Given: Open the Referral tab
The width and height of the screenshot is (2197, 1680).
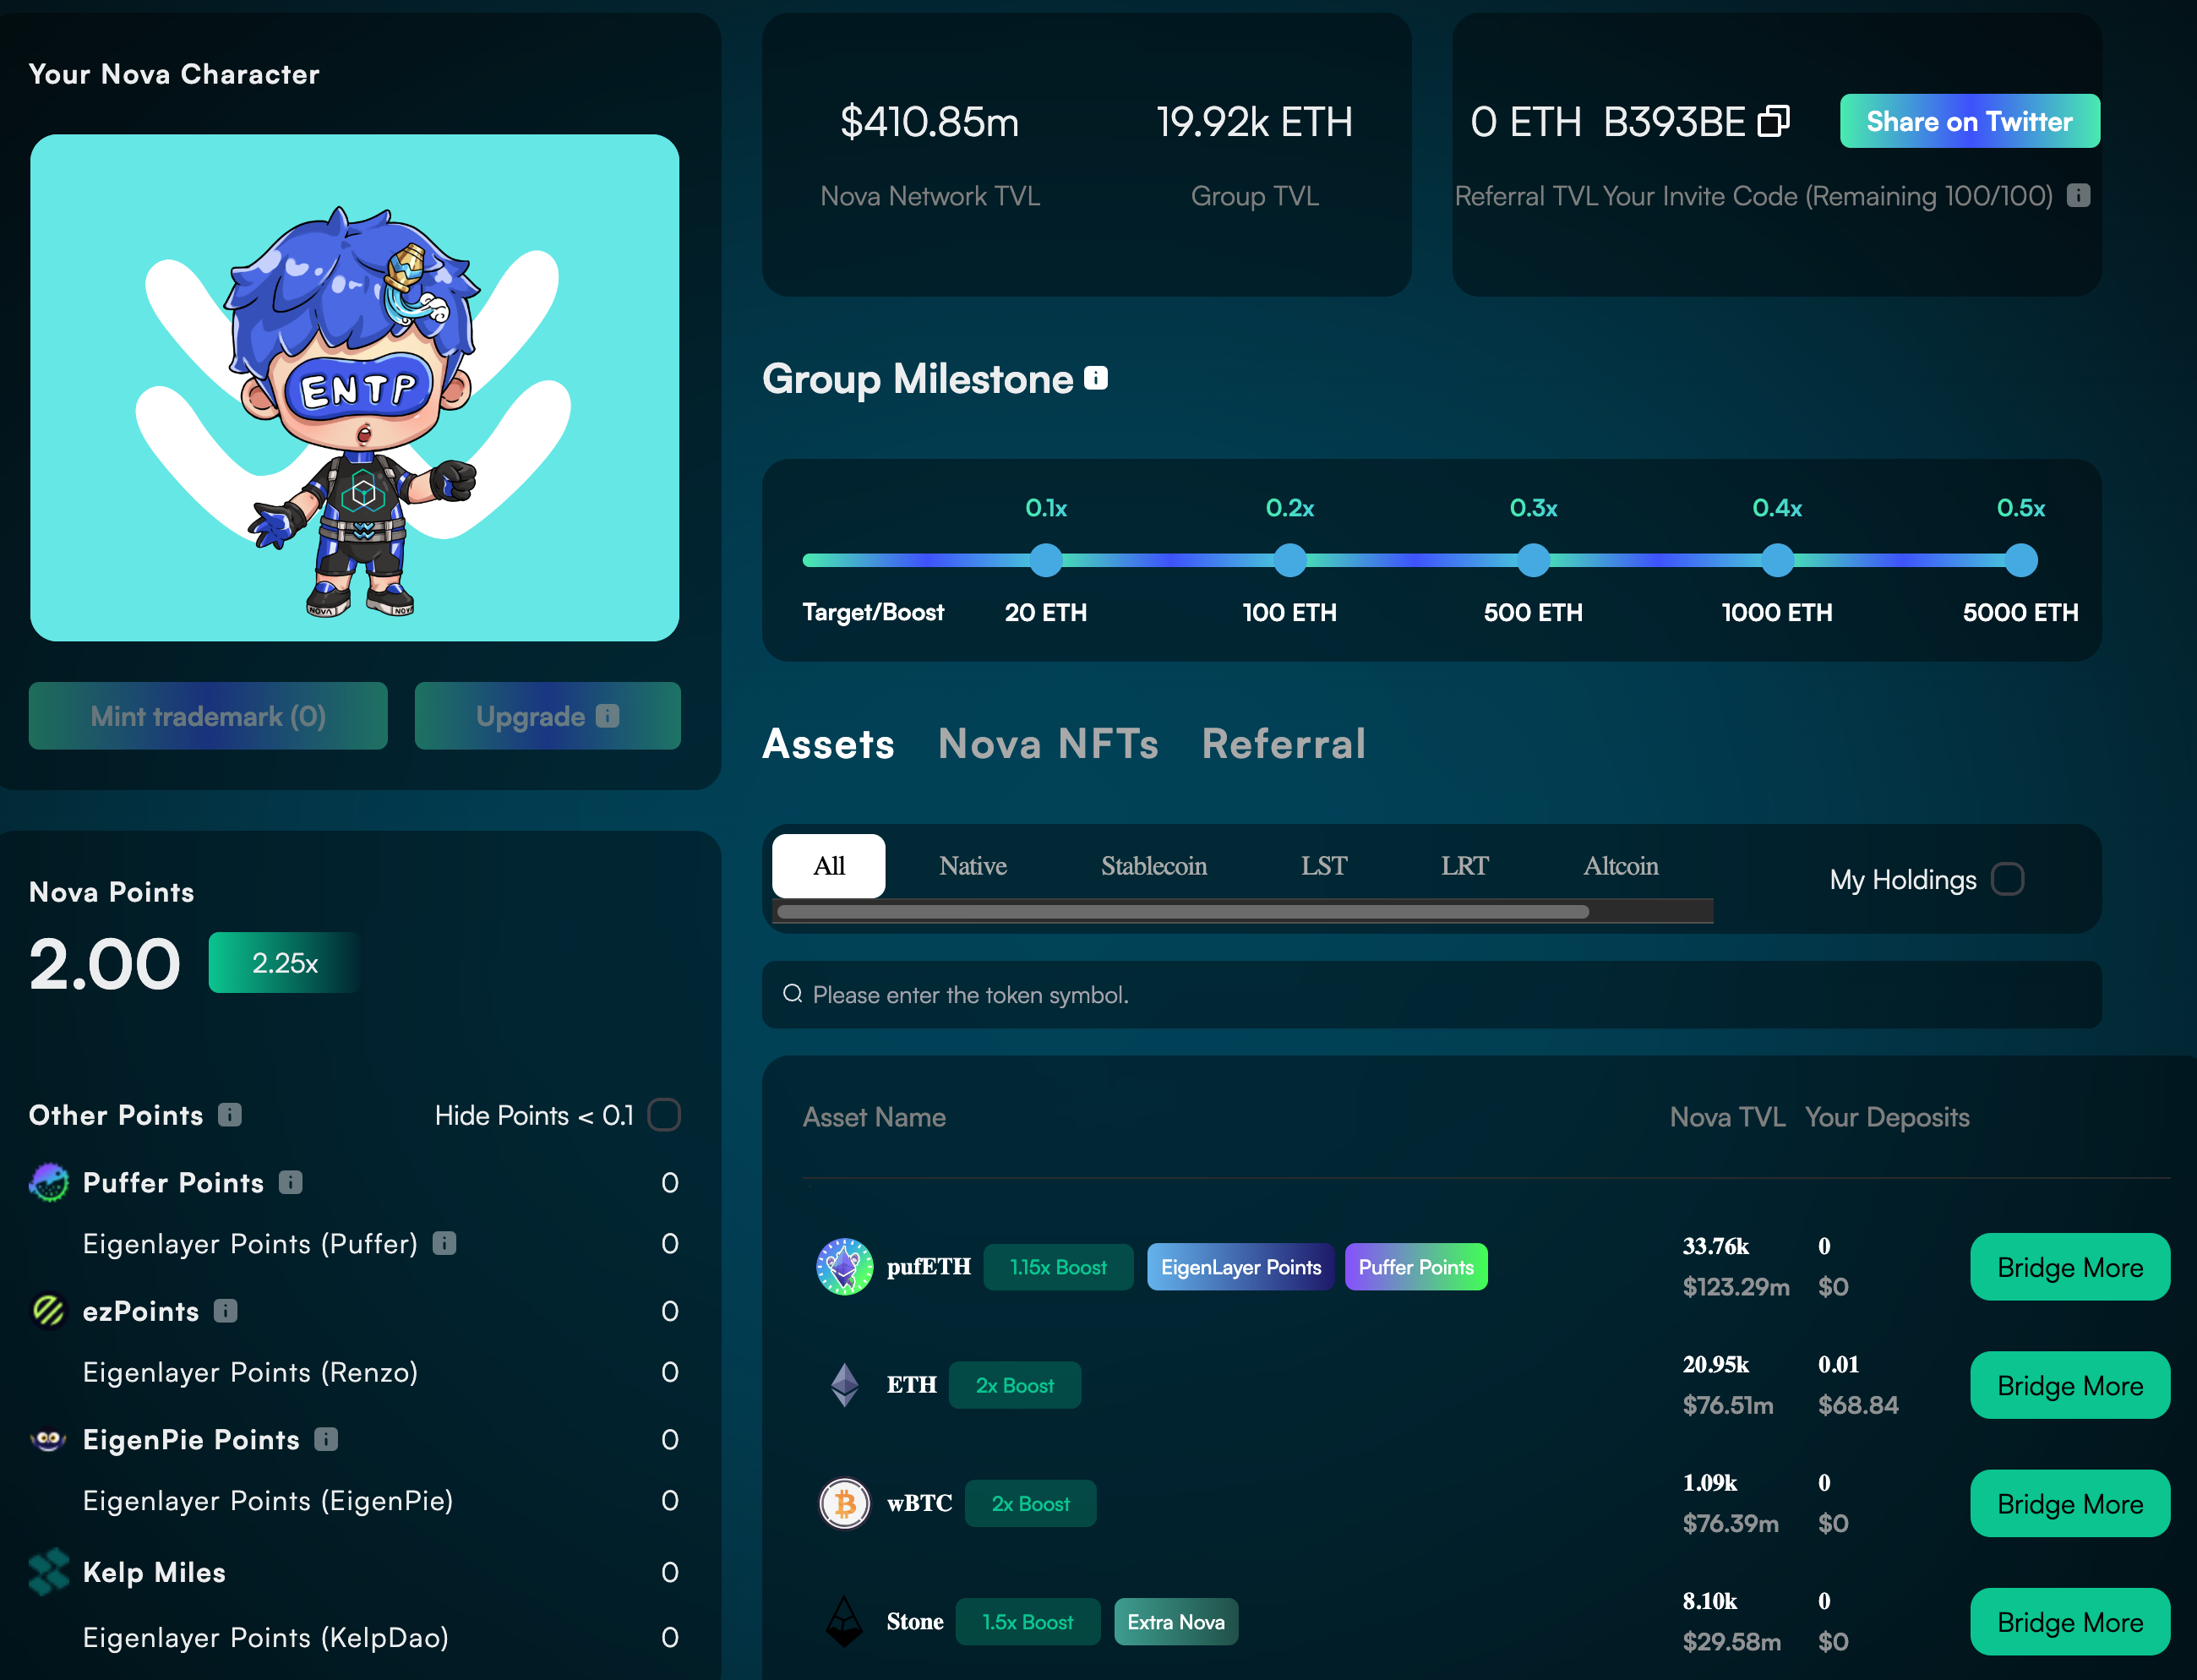Looking at the screenshot, I should tap(1284, 744).
